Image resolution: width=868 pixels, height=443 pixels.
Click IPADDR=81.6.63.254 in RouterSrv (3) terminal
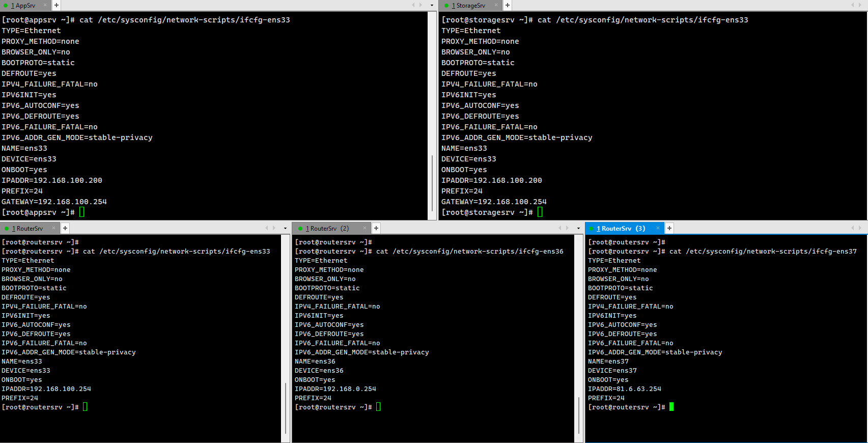(x=625, y=389)
